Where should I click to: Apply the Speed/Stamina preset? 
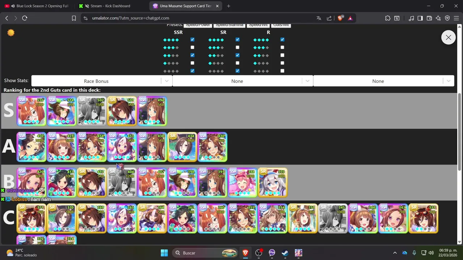229,25
